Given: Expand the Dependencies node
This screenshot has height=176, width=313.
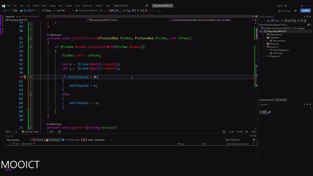Looking at the screenshot, I should point(264,35).
